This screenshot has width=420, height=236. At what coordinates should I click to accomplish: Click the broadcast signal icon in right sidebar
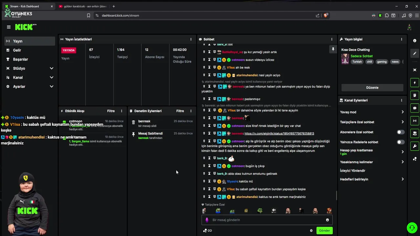(x=415, y=121)
